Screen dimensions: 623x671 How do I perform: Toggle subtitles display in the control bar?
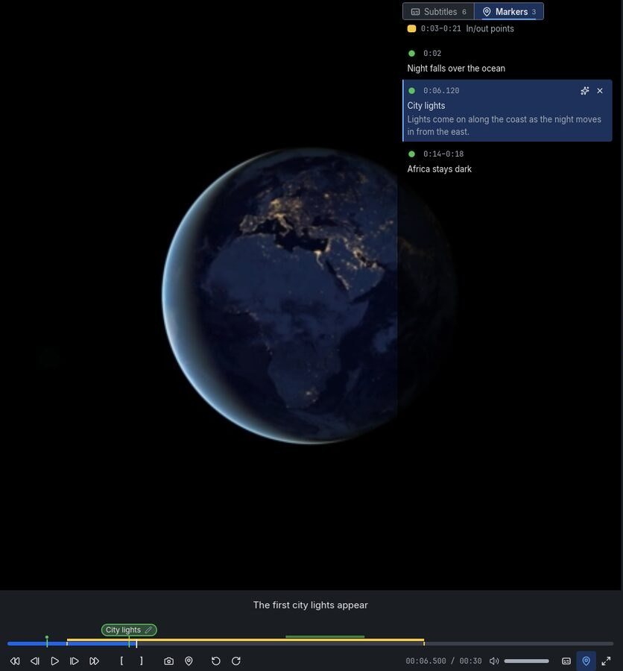point(566,661)
